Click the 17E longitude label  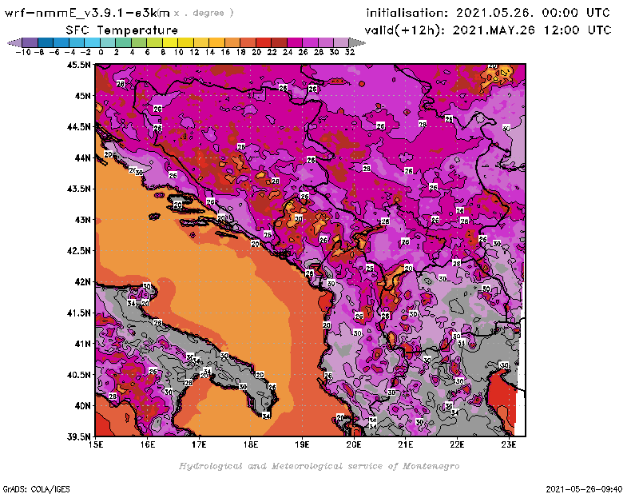199,444
